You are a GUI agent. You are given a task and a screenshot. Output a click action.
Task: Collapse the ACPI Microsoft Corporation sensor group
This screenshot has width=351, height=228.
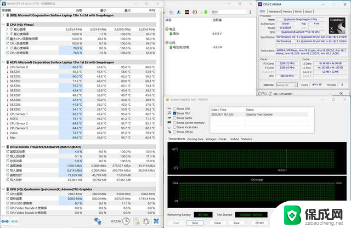pyautogui.click(x=3, y=62)
